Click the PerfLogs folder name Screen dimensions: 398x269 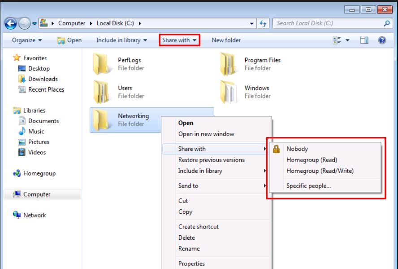click(130, 60)
